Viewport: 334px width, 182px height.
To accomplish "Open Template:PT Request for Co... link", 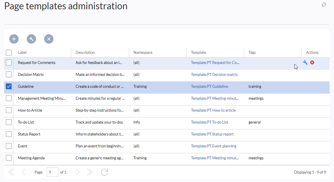I will click(215, 63).
